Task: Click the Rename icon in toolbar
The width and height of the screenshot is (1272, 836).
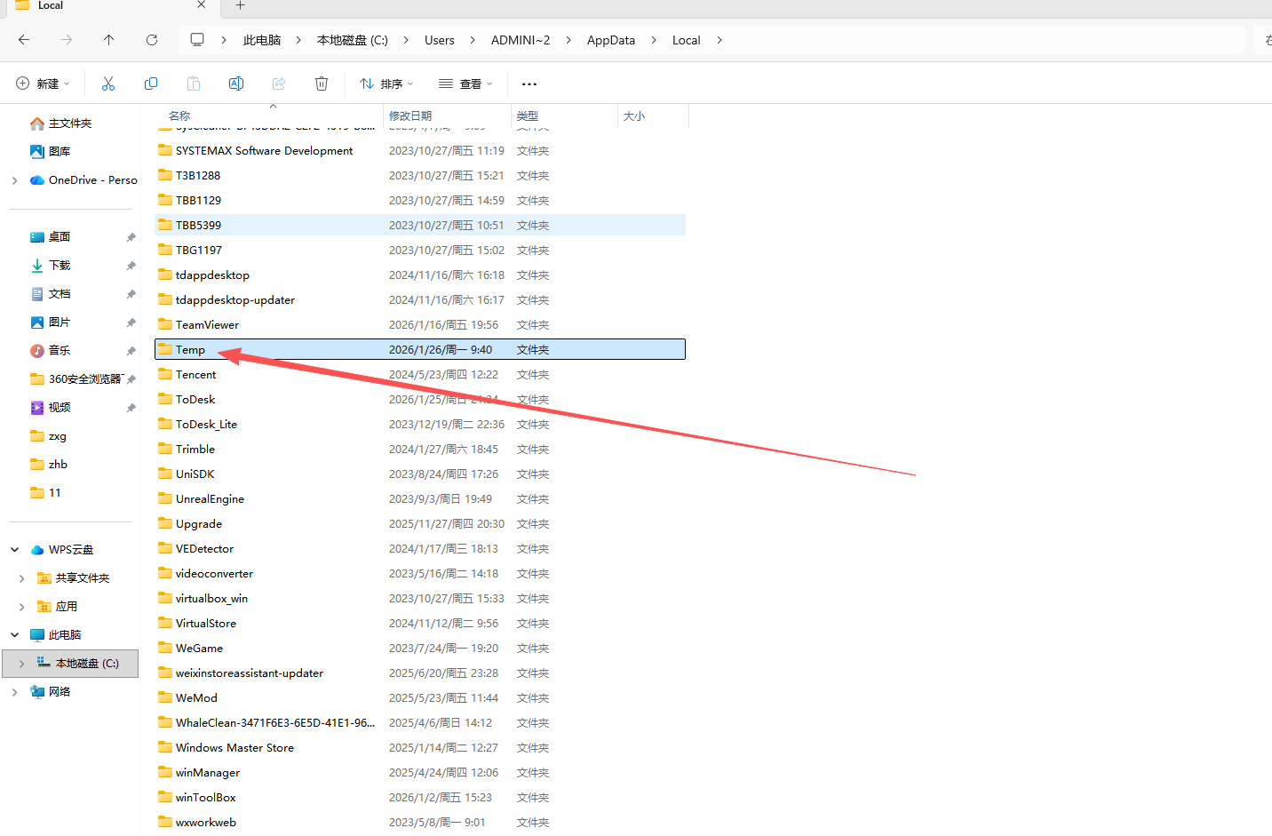Action: [x=236, y=84]
